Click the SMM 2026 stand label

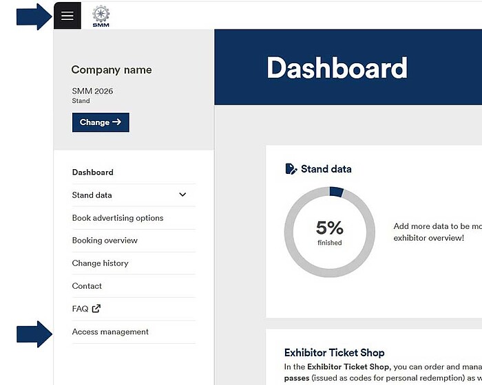click(x=92, y=91)
